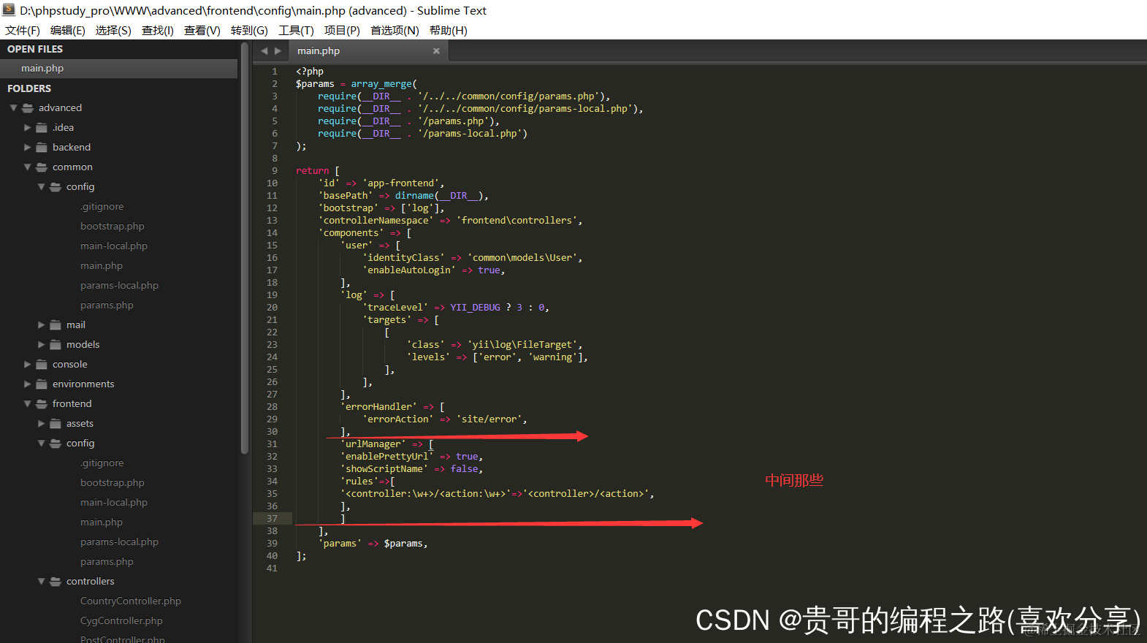Click the controllers folder icon
This screenshot has width=1147, height=643.
(56, 582)
